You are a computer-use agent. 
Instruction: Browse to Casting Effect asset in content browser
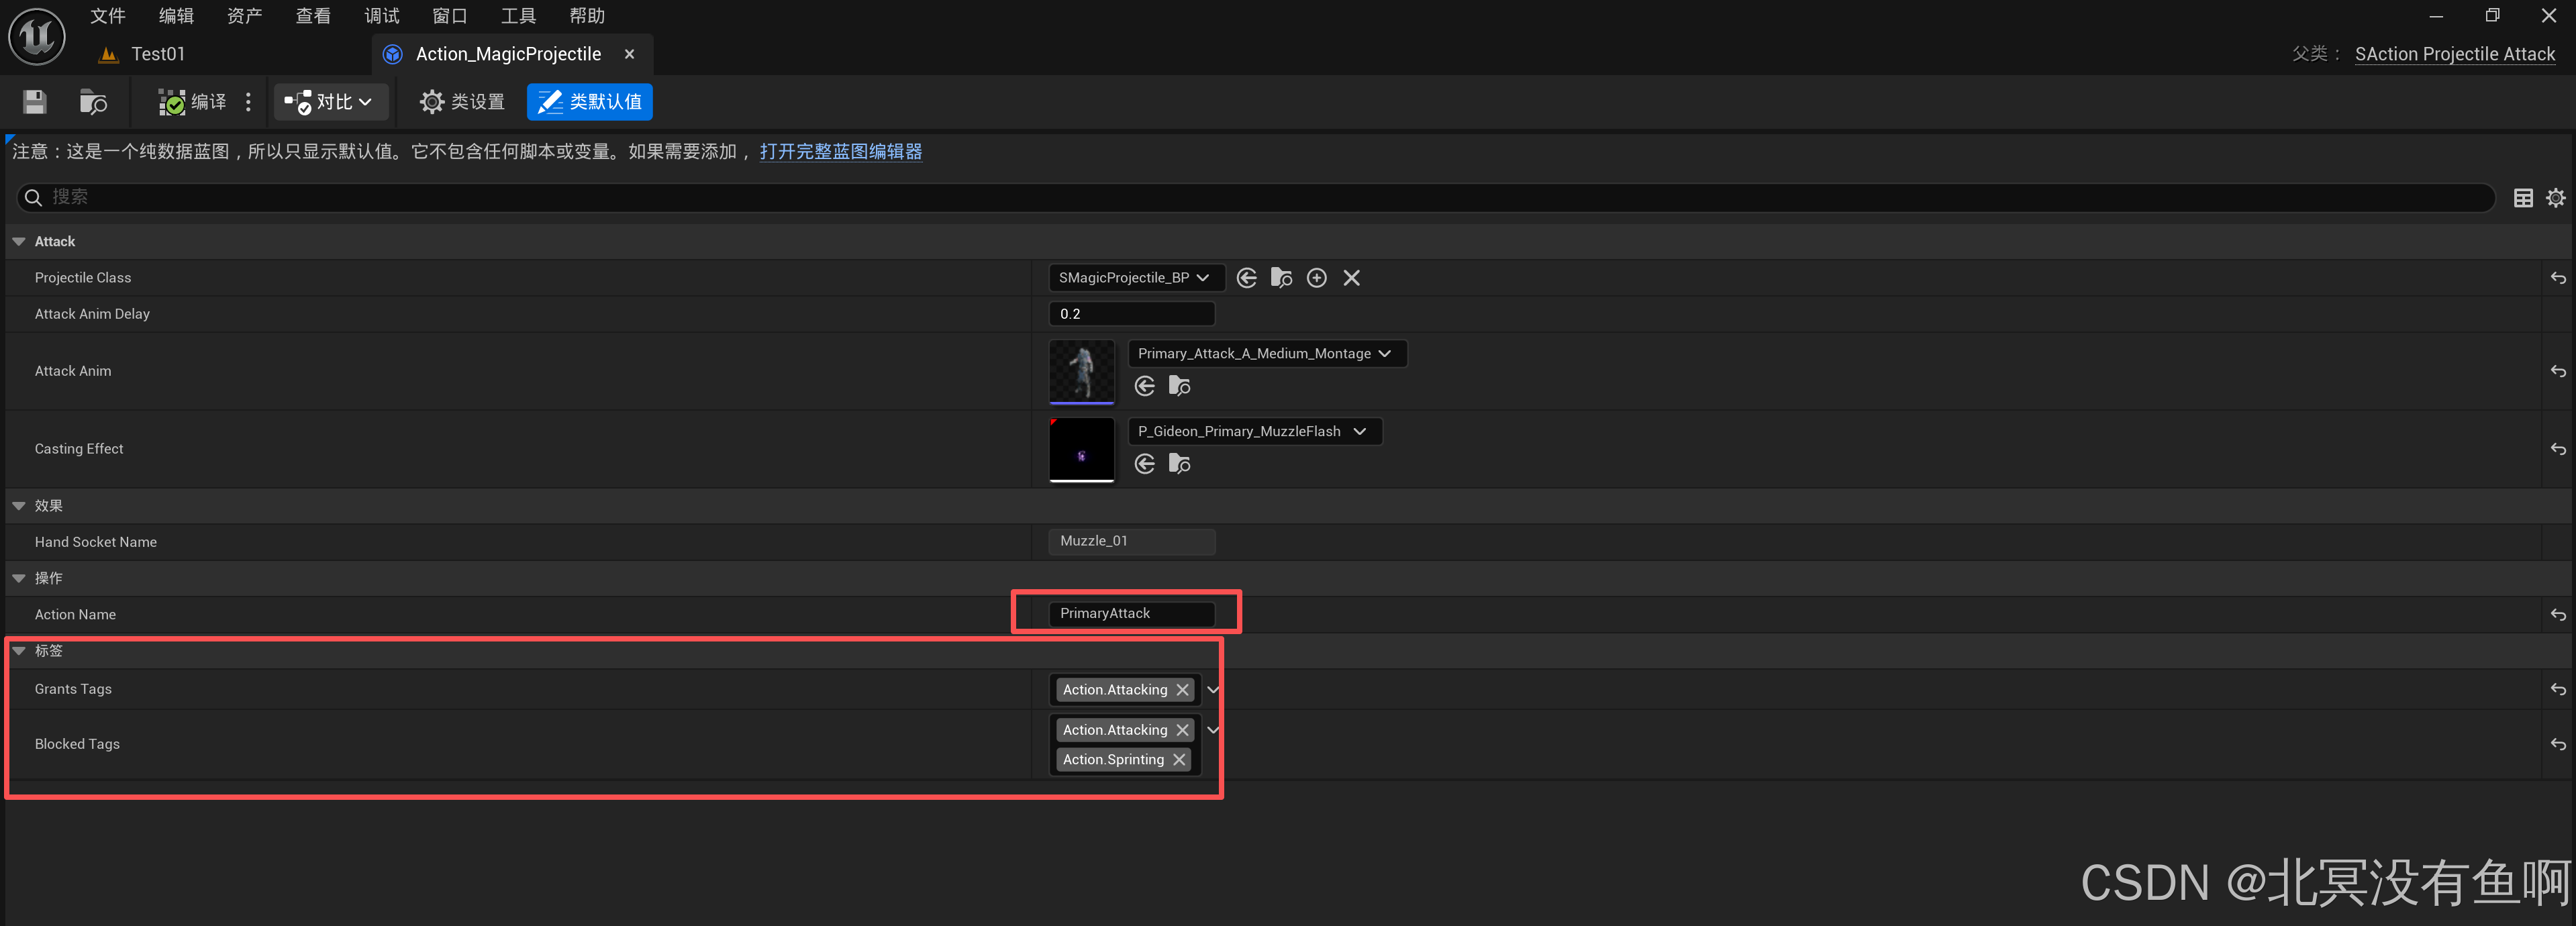[x=1180, y=464]
